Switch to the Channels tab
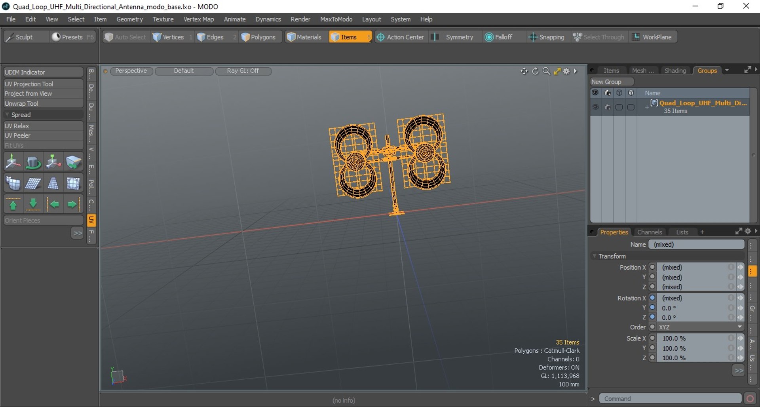 649,232
